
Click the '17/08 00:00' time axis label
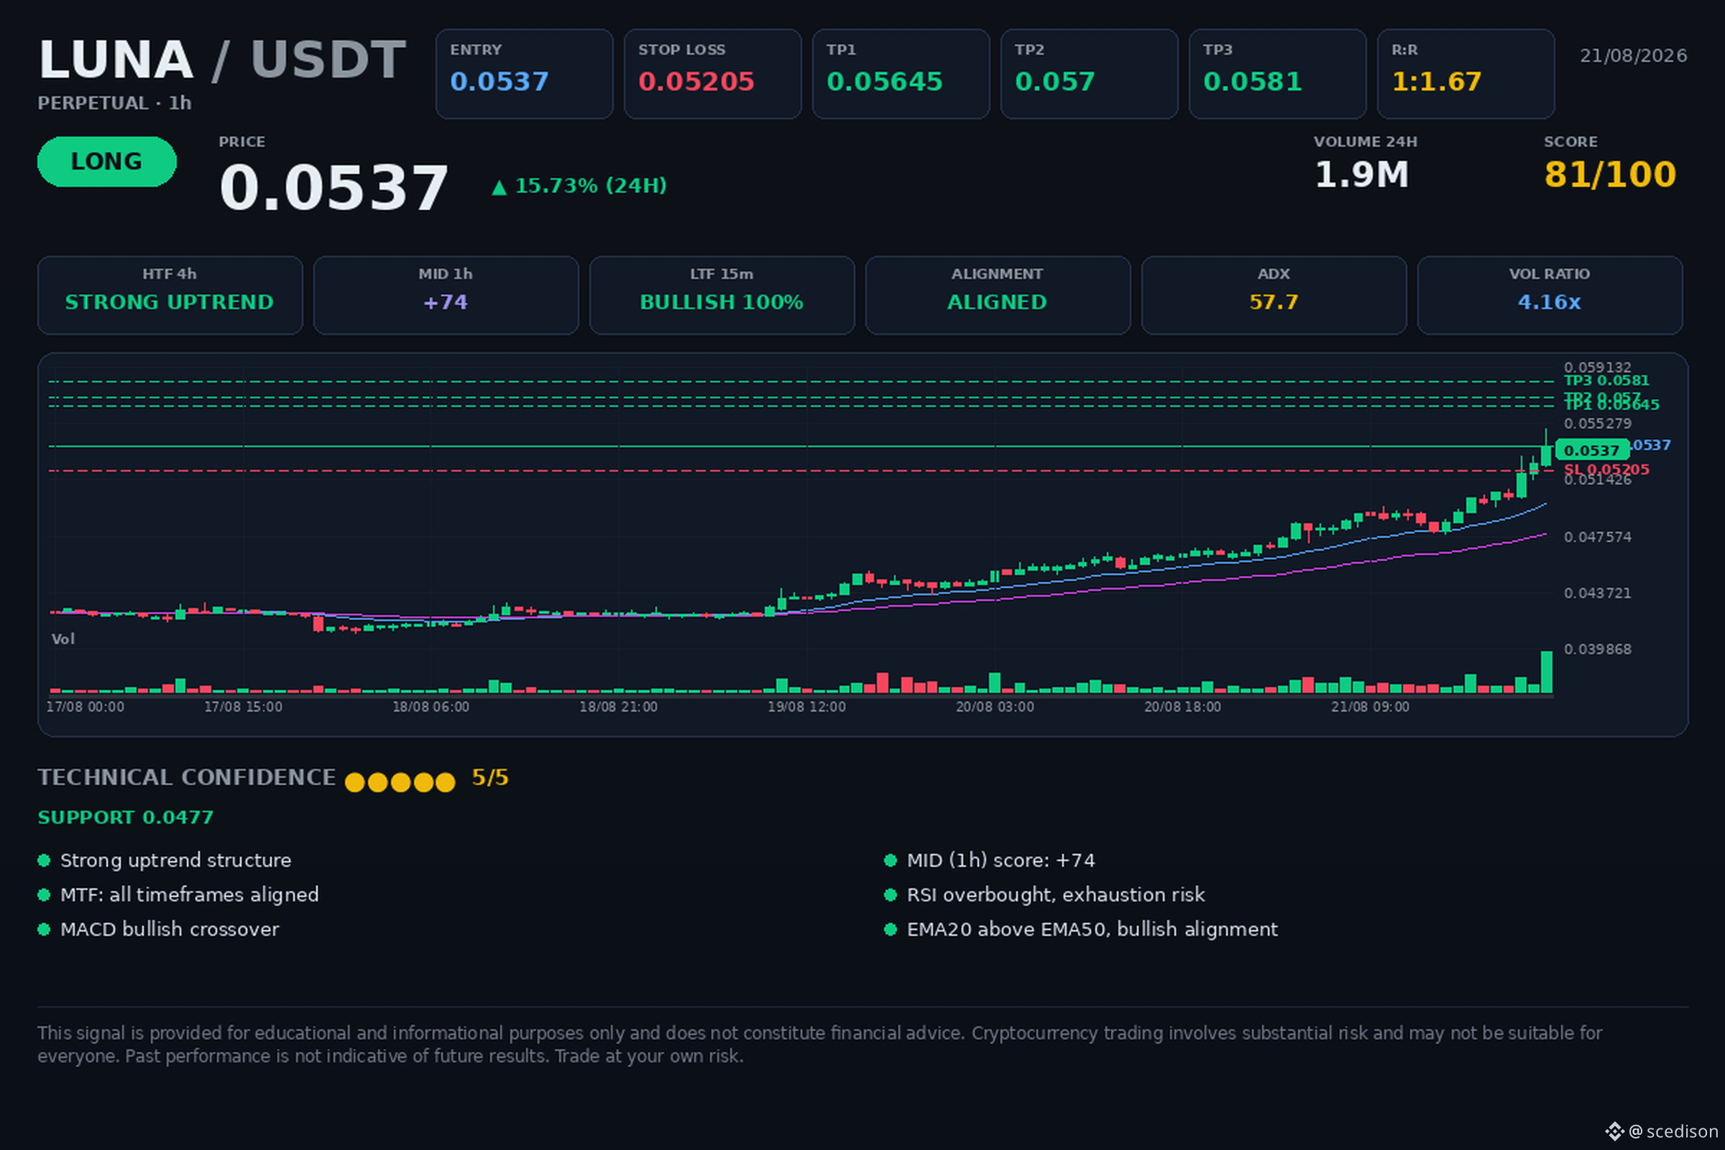85,707
